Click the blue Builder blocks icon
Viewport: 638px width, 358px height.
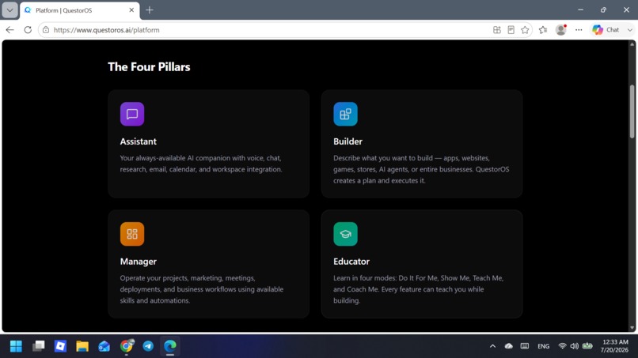pyautogui.click(x=345, y=114)
